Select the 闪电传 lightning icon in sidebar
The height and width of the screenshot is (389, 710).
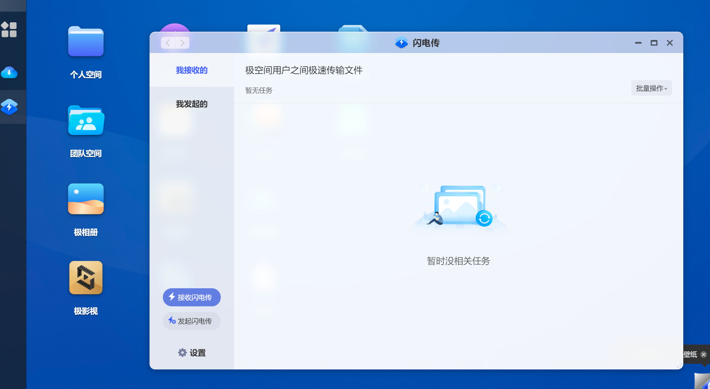(9, 107)
